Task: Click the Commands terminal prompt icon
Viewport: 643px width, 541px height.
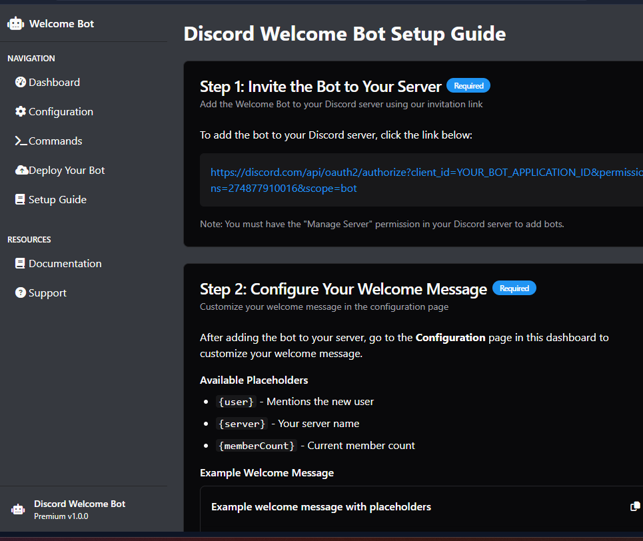Action: (21, 141)
